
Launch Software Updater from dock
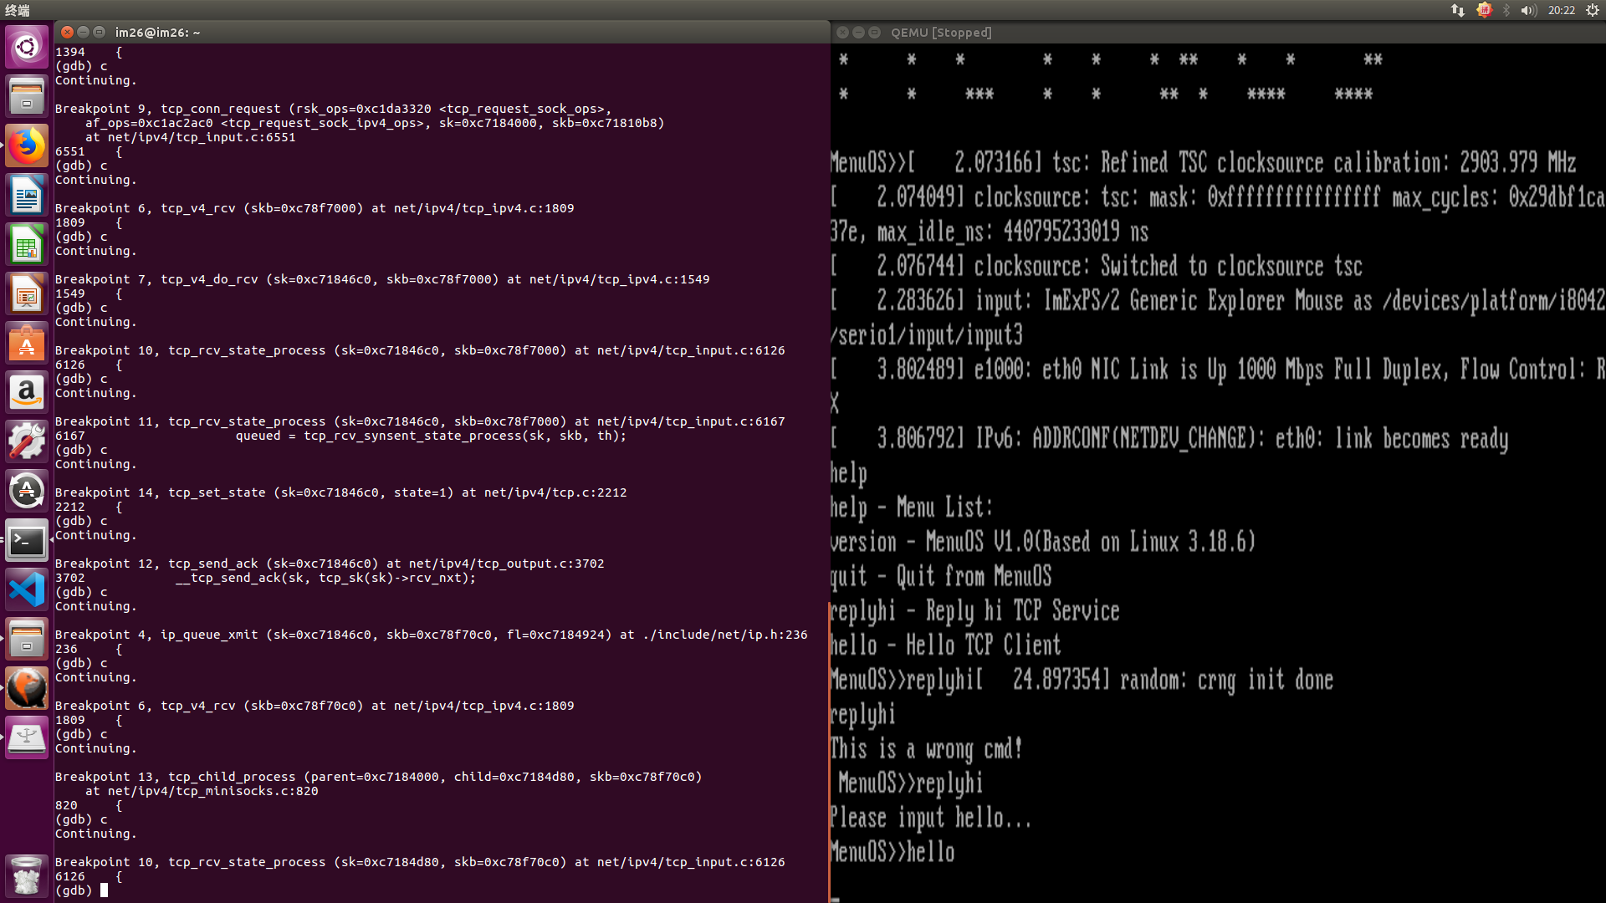(27, 491)
